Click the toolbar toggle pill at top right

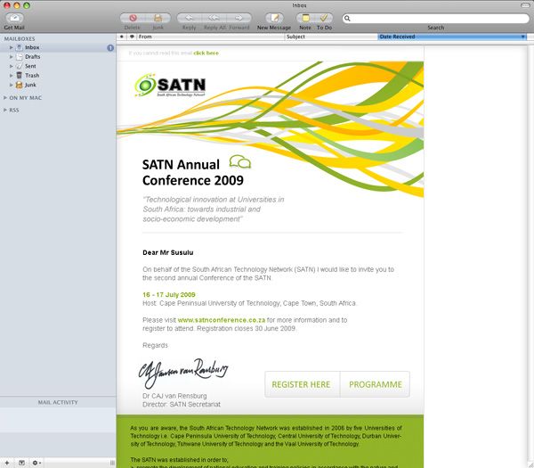coord(525,5)
